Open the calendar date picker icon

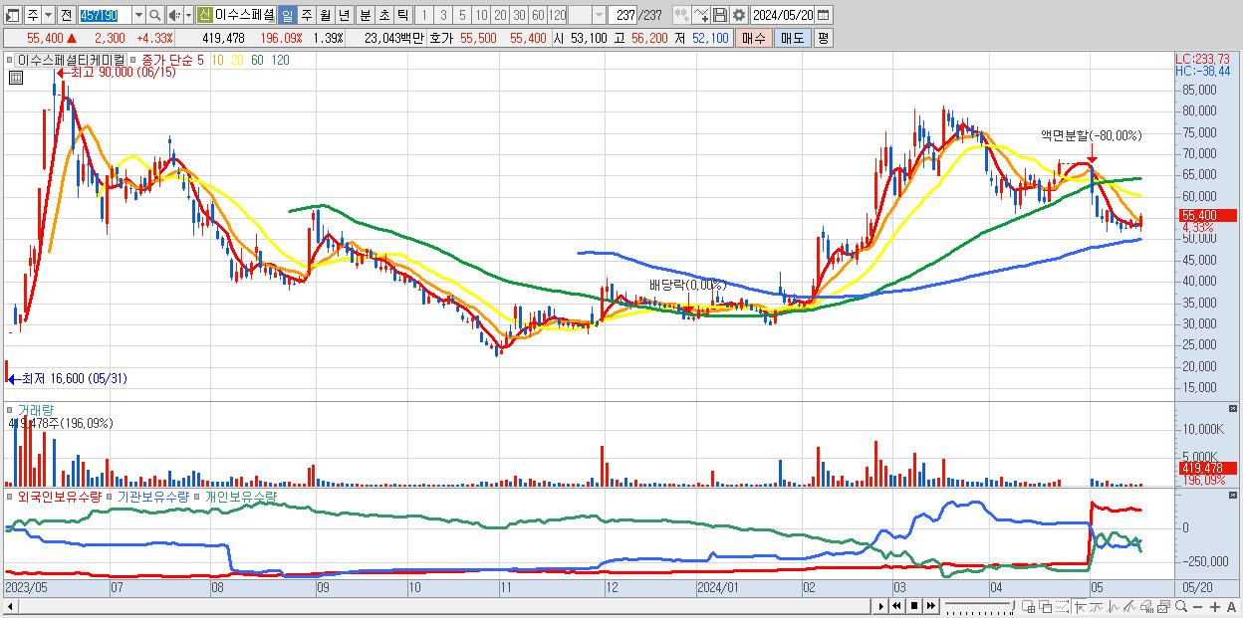tap(824, 16)
